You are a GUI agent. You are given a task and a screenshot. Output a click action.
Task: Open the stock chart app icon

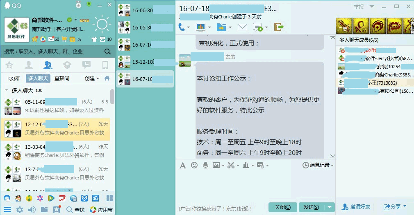click(62, 198)
